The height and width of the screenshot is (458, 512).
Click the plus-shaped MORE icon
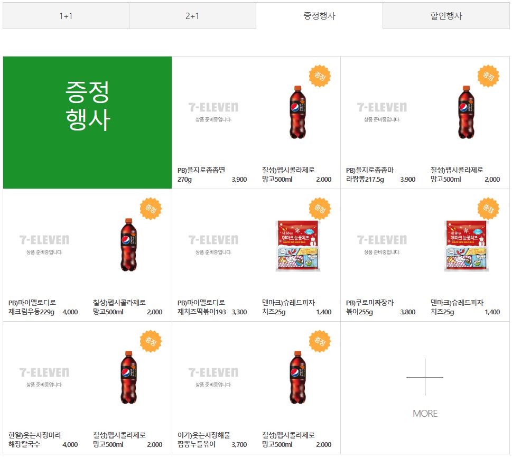coord(424,377)
